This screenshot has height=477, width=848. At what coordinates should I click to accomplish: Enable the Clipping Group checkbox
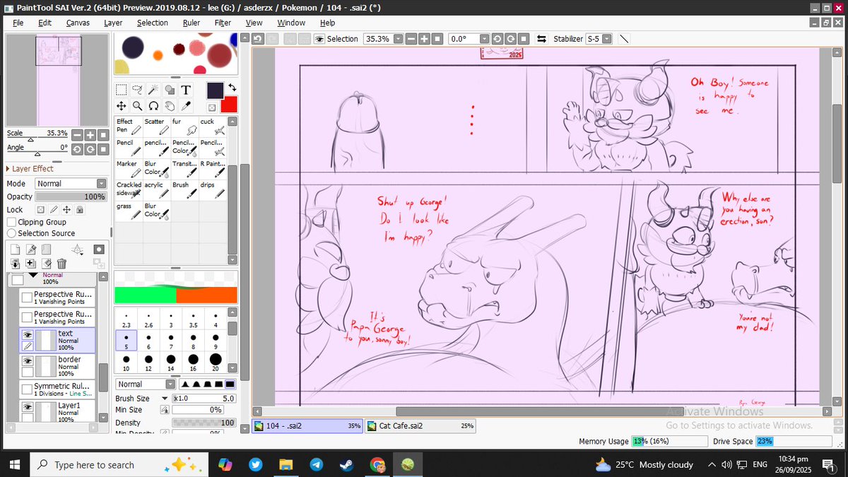12,222
